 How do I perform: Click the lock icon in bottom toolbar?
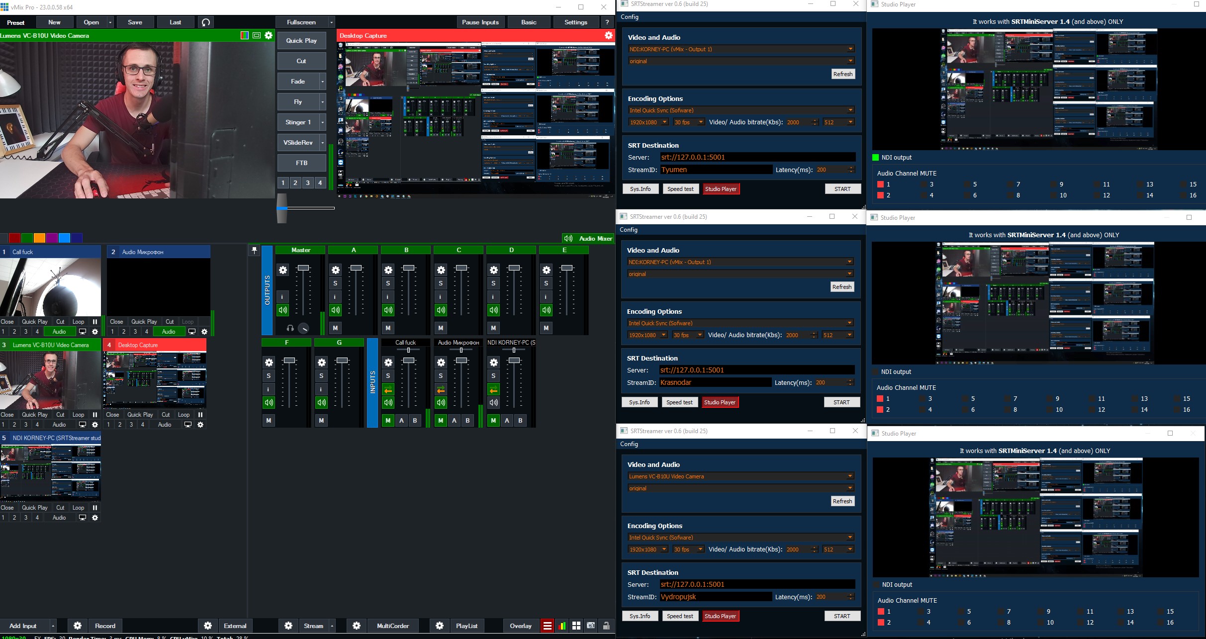[606, 626]
